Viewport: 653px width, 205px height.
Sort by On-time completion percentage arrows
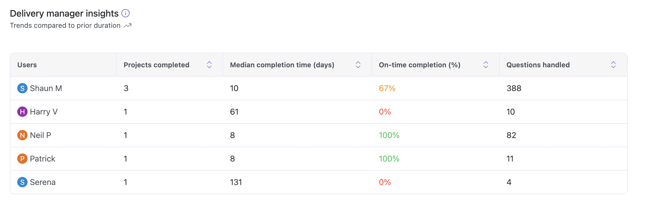pos(486,65)
